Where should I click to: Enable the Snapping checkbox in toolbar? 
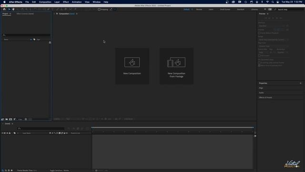coord(99,10)
